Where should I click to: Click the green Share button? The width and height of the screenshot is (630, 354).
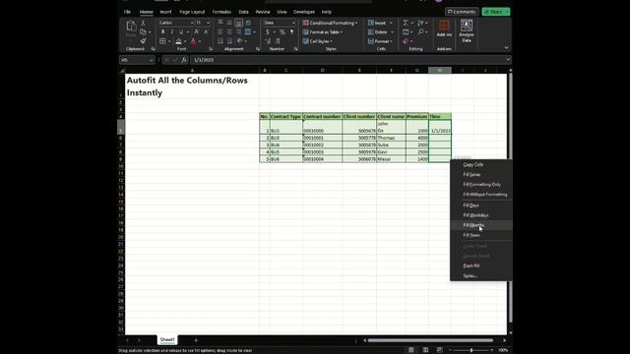pos(496,12)
